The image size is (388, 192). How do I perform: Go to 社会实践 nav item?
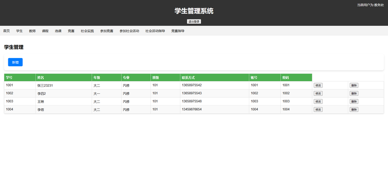[87, 31]
